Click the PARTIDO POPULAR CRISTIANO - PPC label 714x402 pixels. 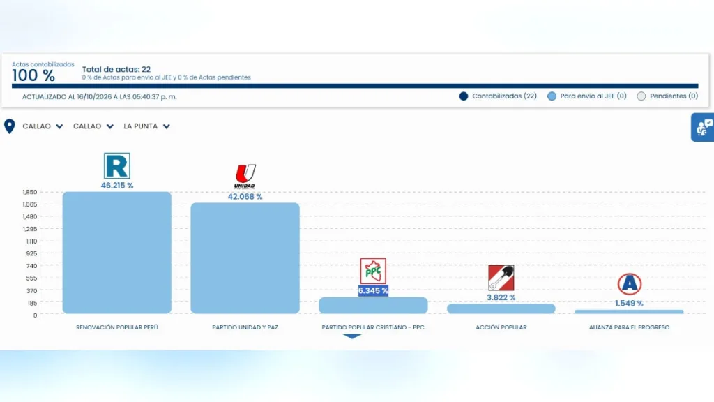coord(373,327)
